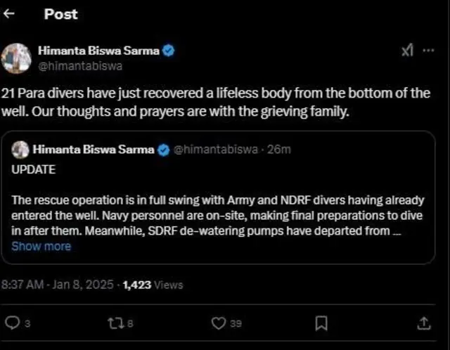Screen dimensions: 450x350
Task: Open the Grok explain icon on the post
Action: (x=408, y=51)
